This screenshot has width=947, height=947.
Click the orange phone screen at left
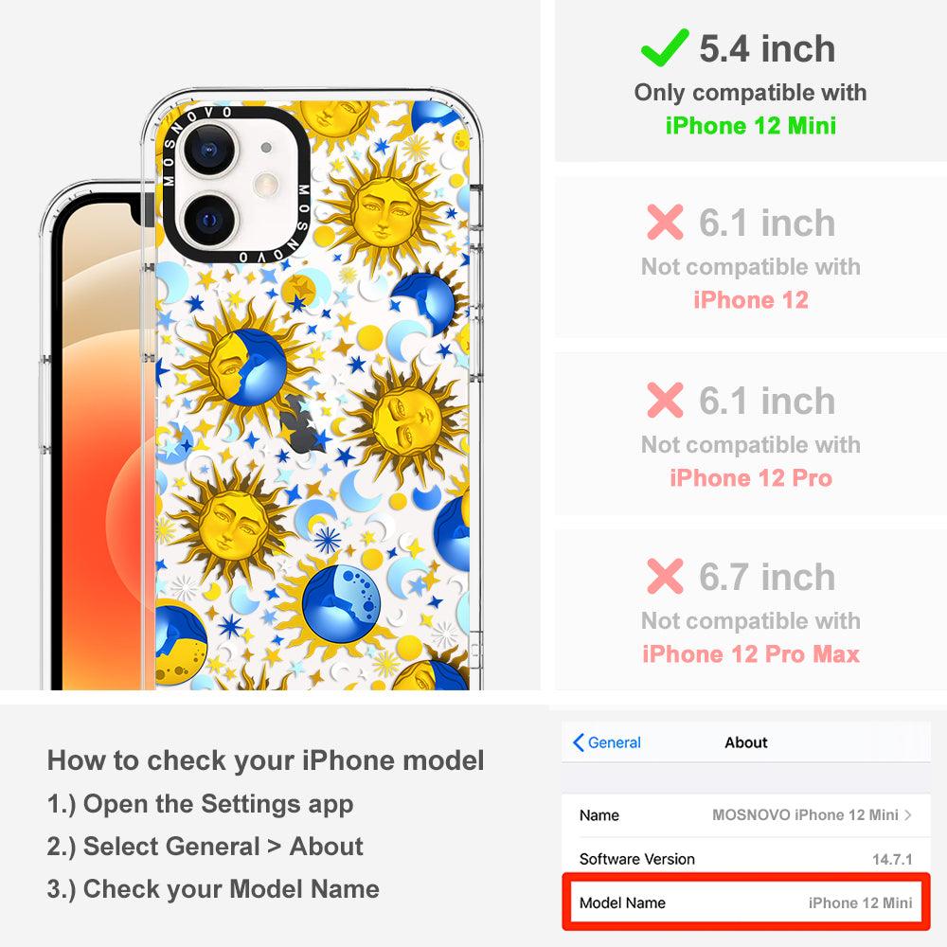tap(102, 447)
